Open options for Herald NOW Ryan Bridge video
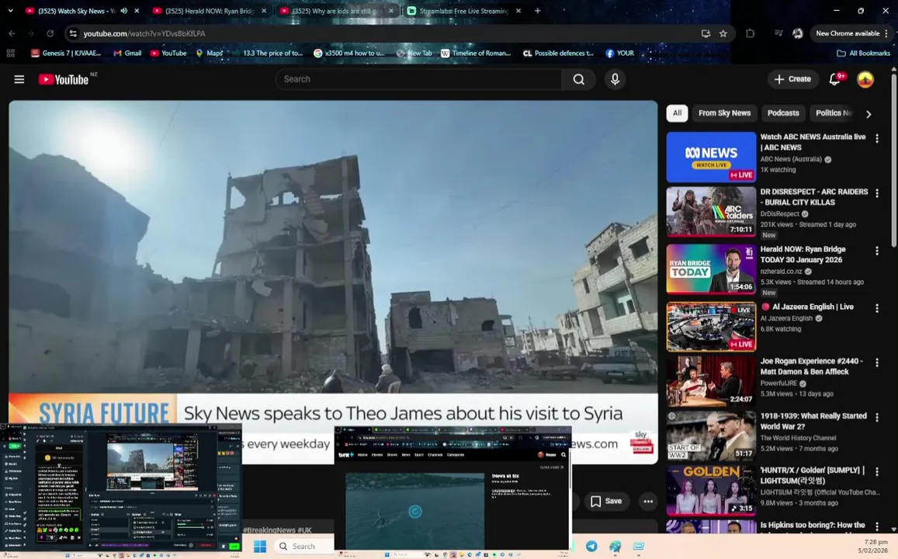This screenshot has width=898, height=559. point(877,250)
